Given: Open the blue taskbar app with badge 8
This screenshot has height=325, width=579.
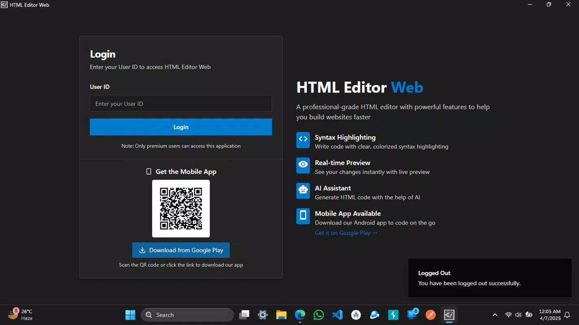Looking at the screenshot, I should tap(413, 314).
